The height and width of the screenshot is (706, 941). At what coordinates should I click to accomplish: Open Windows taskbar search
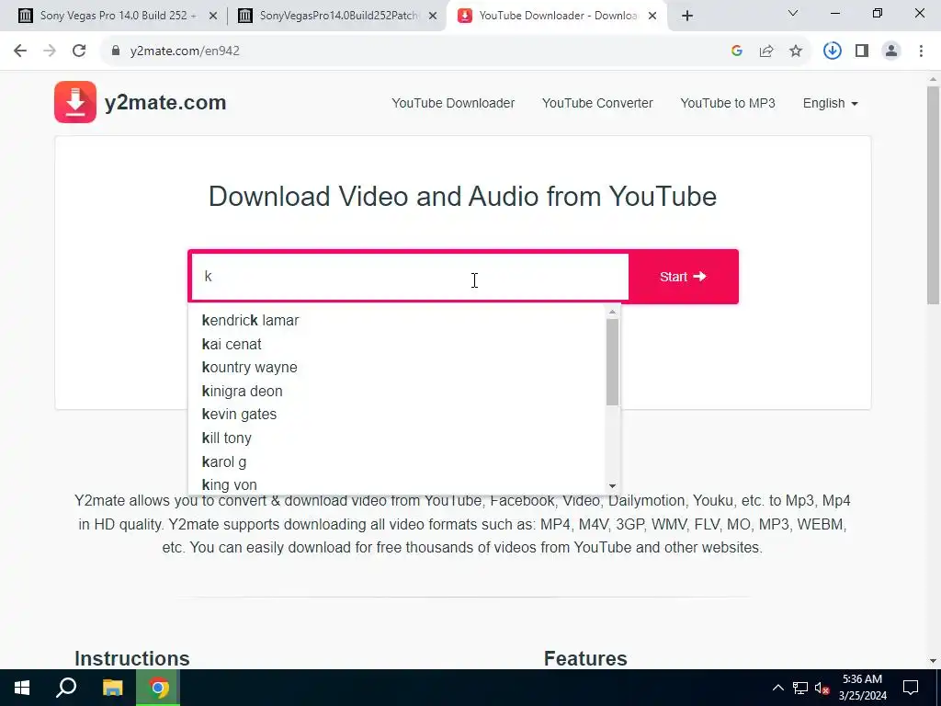(x=66, y=688)
